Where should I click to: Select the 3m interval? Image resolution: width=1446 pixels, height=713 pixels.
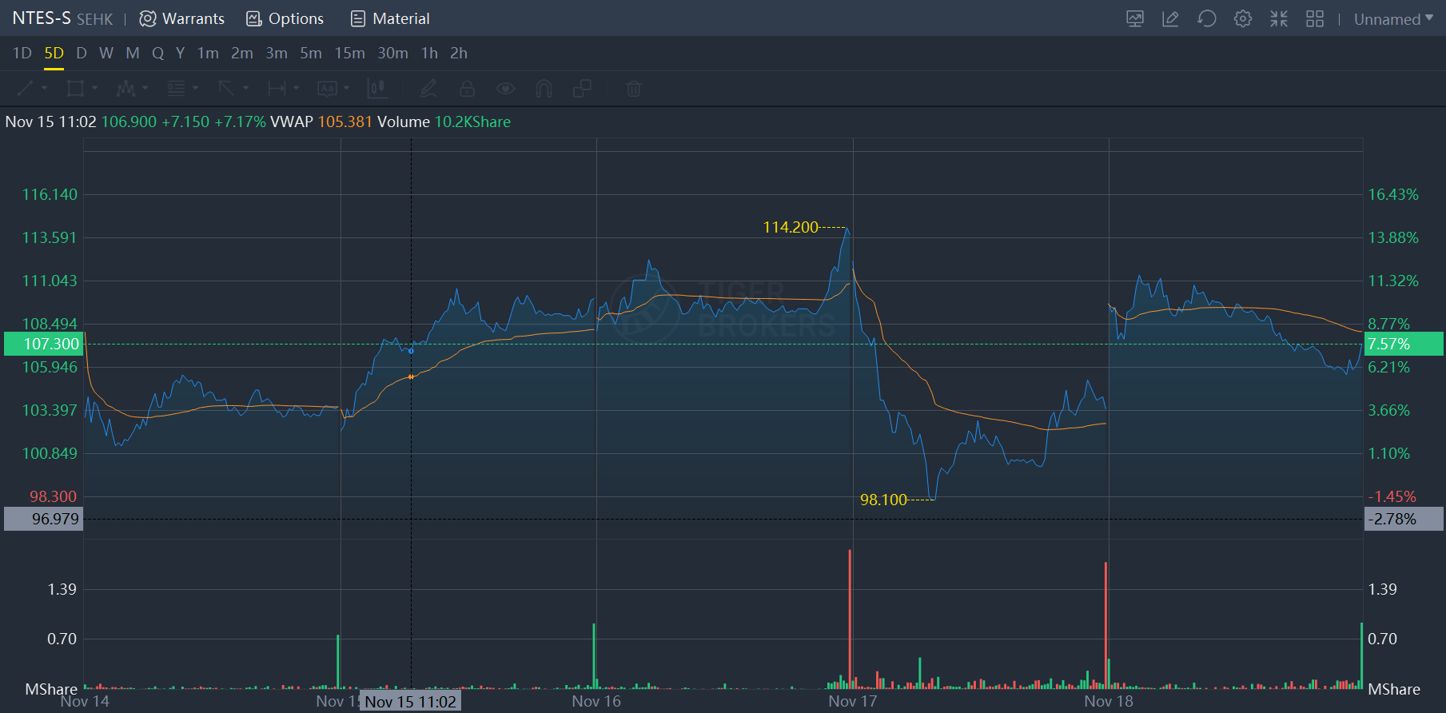(x=277, y=53)
